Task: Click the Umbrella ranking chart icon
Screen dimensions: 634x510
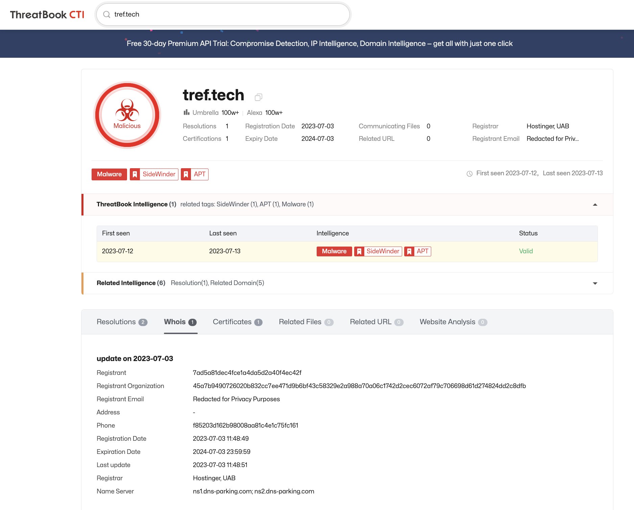Action: [186, 112]
